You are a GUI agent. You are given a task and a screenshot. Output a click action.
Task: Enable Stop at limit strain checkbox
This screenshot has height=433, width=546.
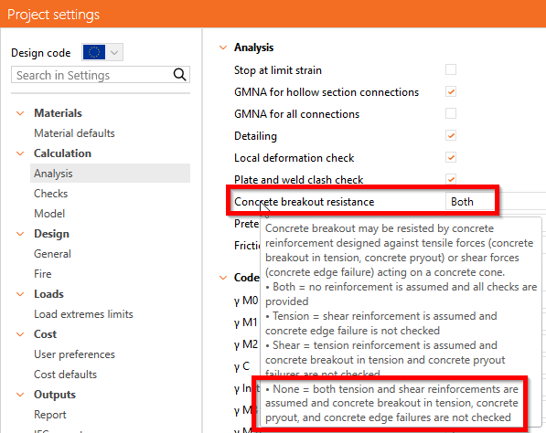point(451,69)
